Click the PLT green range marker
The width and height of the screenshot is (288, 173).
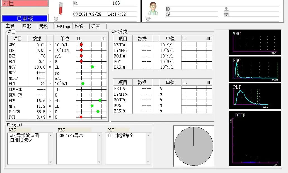[83, 84]
